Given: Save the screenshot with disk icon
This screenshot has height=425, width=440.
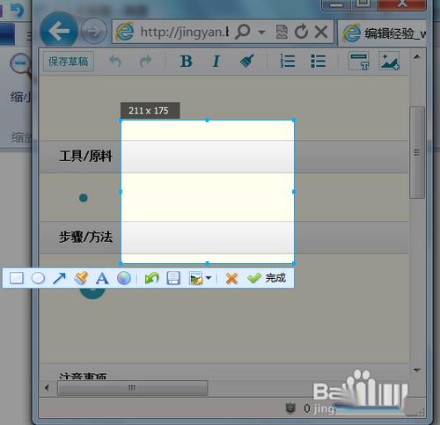Looking at the screenshot, I should click(173, 278).
